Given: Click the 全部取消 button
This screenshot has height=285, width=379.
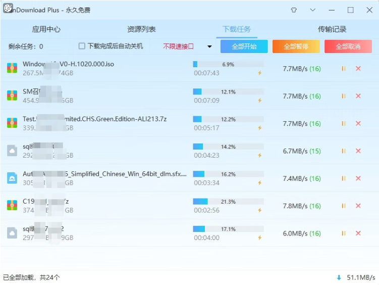Looking at the screenshot, I should pos(348,46).
